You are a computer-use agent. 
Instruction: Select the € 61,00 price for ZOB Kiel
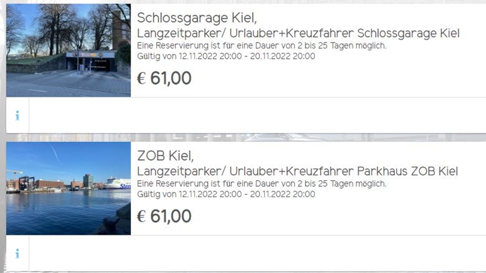[x=164, y=216]
